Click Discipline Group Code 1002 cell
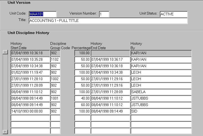The width and height of the screenshot is (203, 136). (55, 79)
